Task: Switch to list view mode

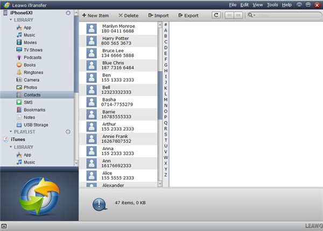Action: click(x=229, y=15)
